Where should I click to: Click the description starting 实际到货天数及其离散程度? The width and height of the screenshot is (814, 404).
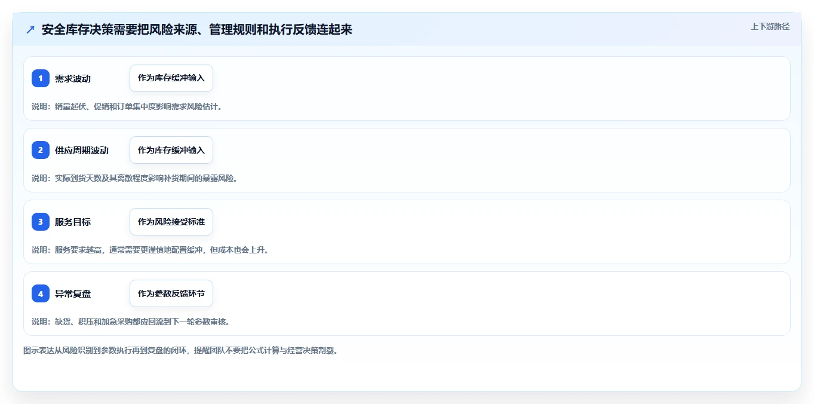point(135,178)
